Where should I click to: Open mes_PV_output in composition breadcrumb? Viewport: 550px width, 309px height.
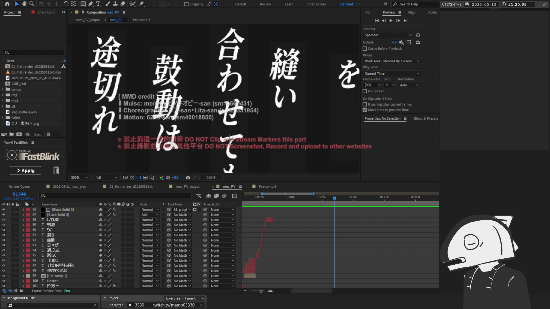click(x=88, y=20)
